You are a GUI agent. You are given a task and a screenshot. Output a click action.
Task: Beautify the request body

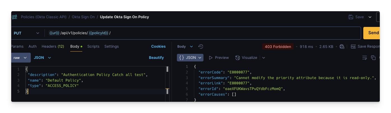click(156, 57)
